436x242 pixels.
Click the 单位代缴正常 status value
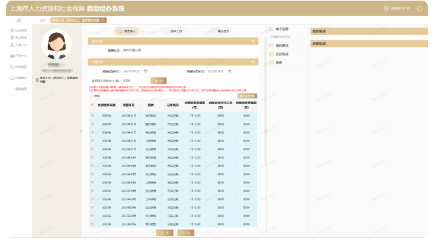[x=132, y=51]
